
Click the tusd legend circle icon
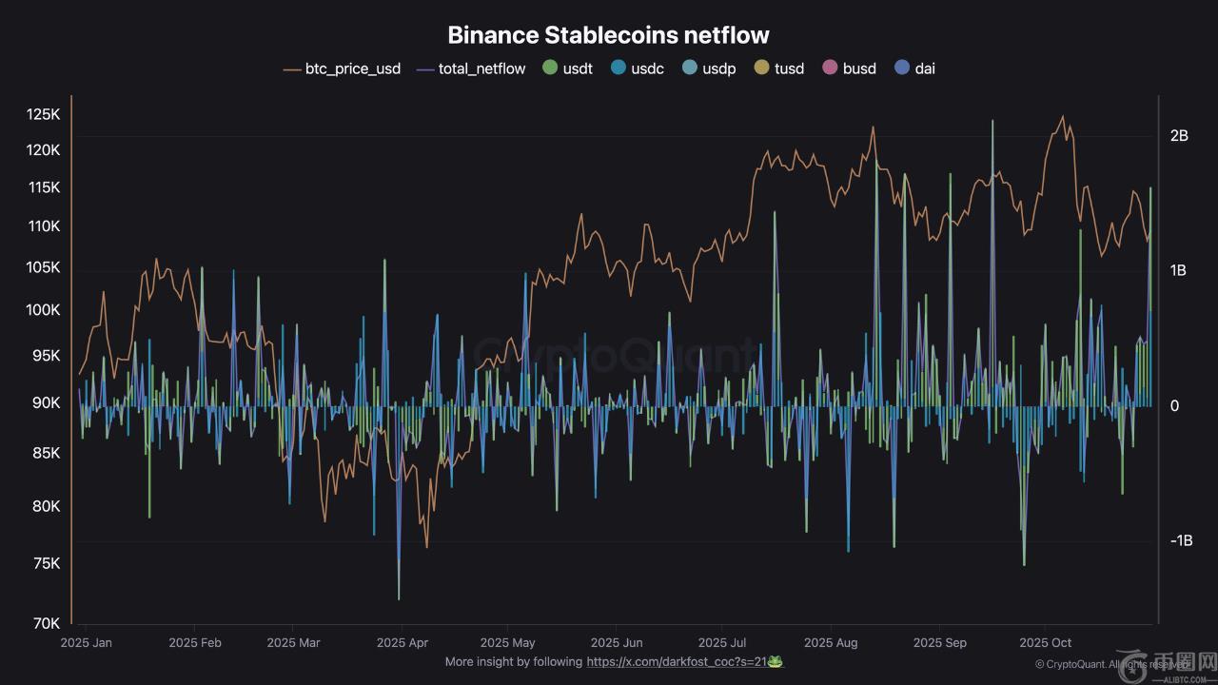pyautogui.click(x=761, y=68)
